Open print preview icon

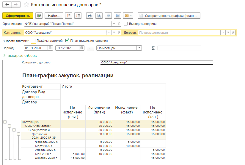click(x=99, y=15)
